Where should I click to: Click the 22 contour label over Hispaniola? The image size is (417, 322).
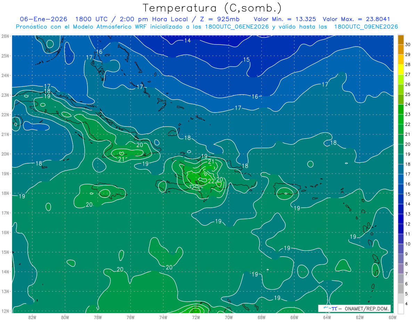211,181
